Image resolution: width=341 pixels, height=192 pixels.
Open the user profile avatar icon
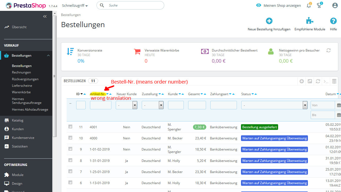pyautogui.click(x=335, y=5)
